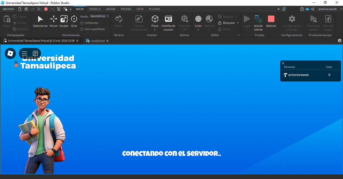Image resolution: width=343 pixels, height=179 pixels.
Task: Click the open place icon in quick toolbar
Action: (26, 9)
